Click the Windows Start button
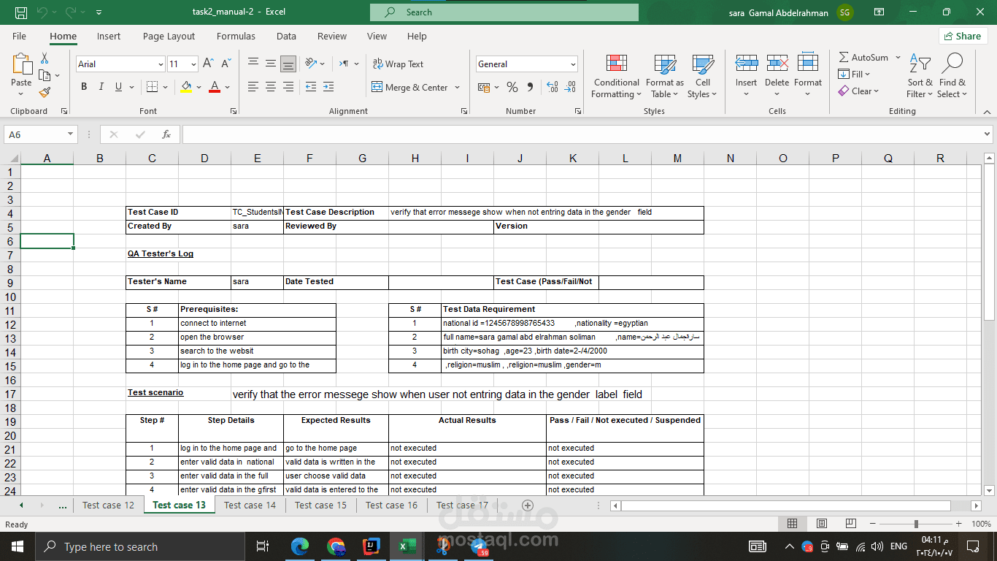The width and height of the screenshot is (997, 561). click(x=17, y=546)
